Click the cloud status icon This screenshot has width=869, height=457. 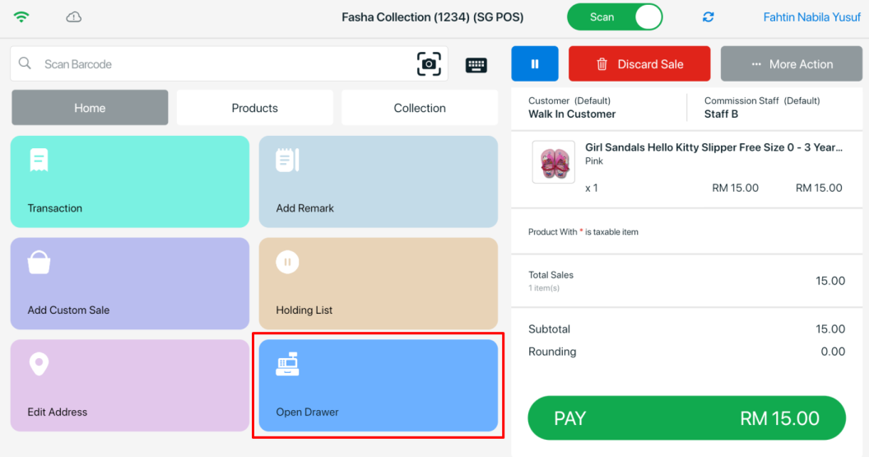74,17
